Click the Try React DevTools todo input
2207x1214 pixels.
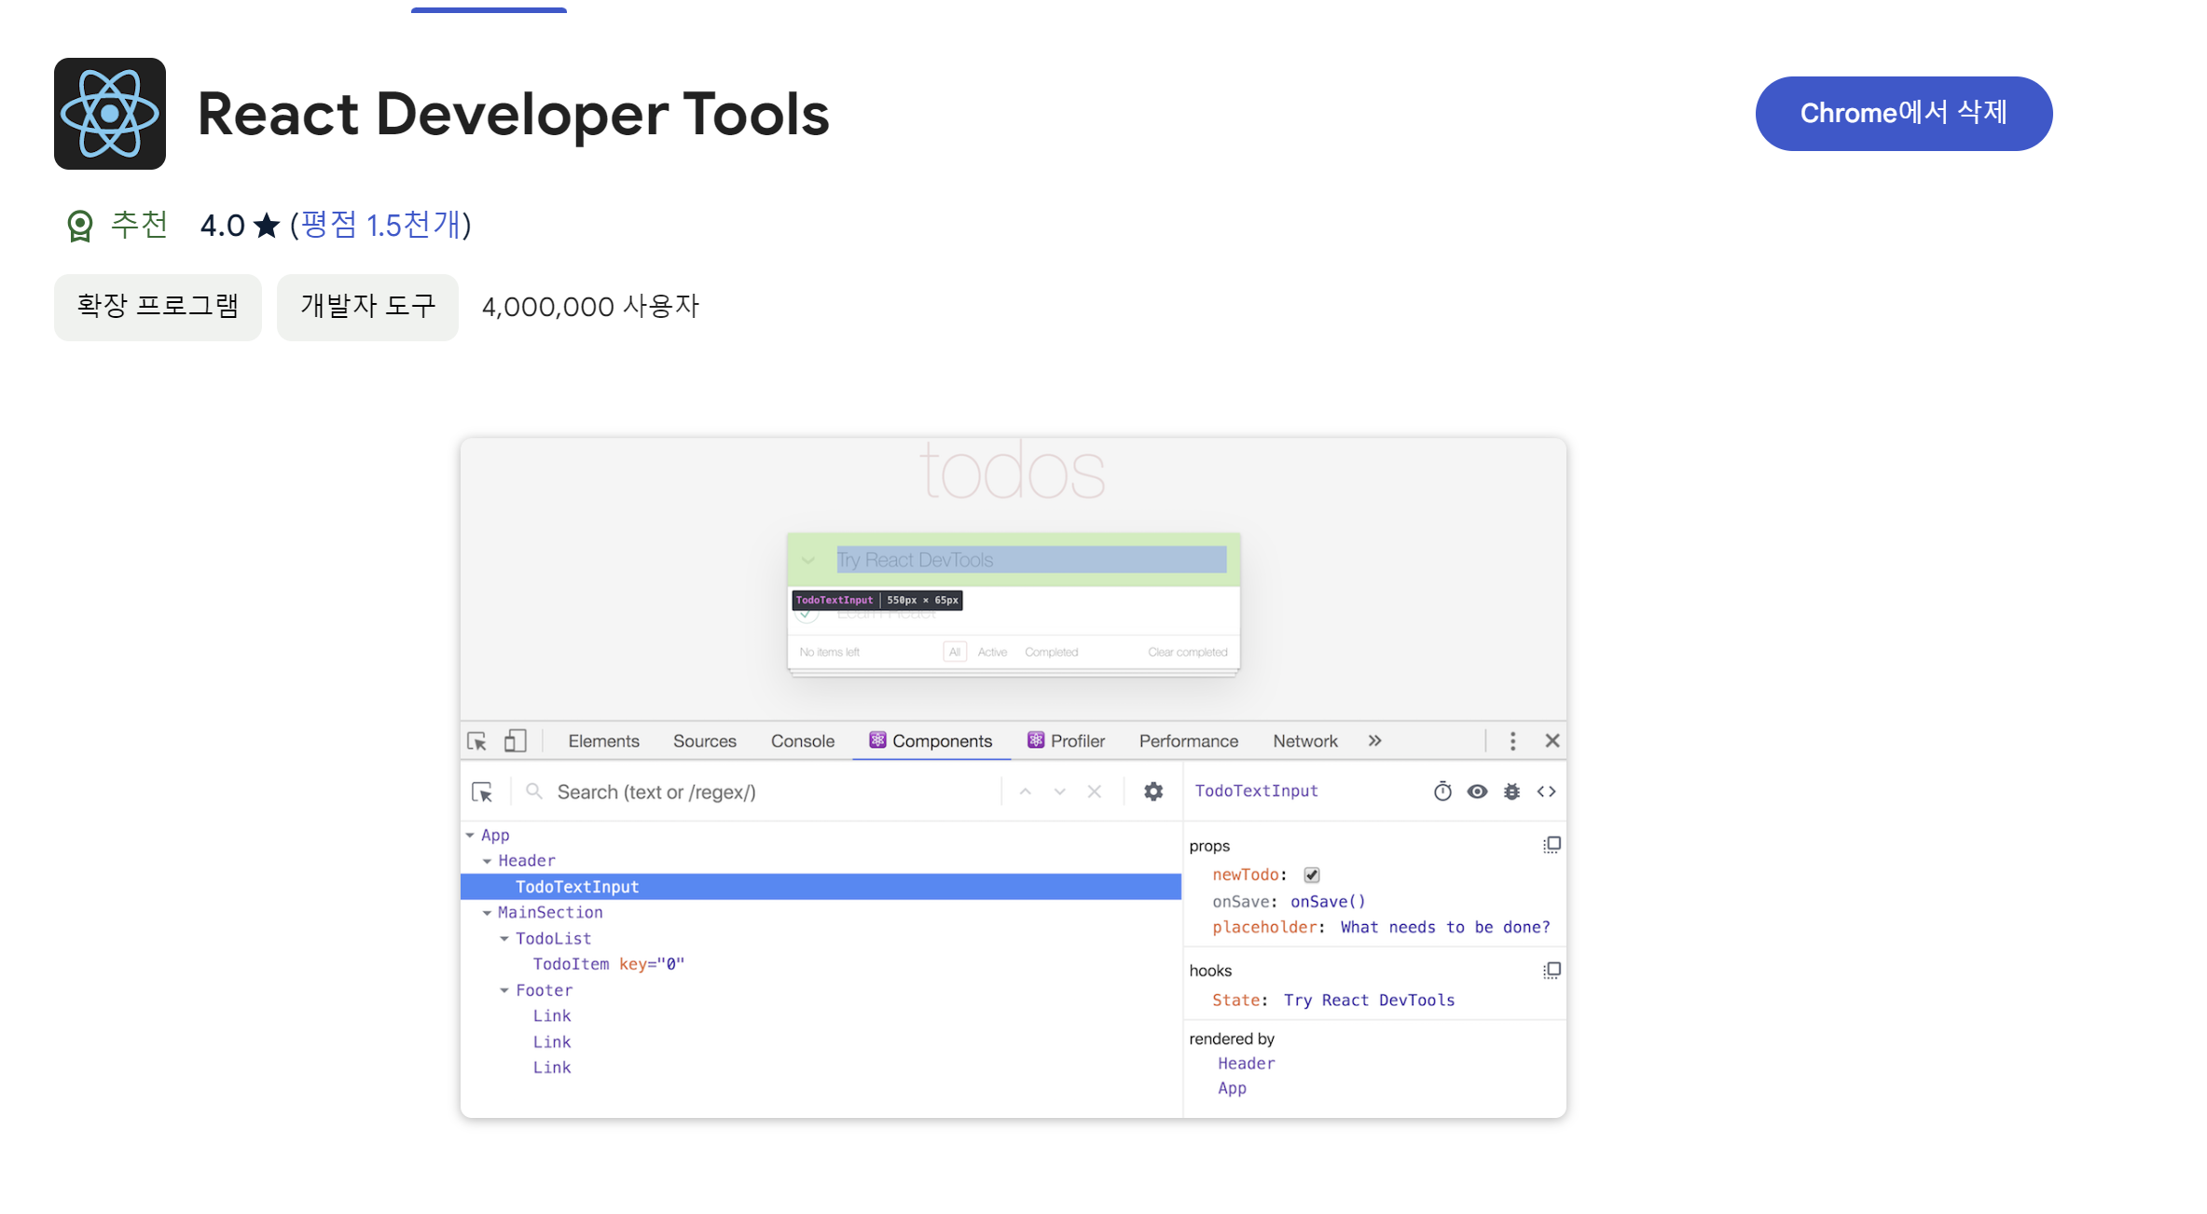(1031, 559)
